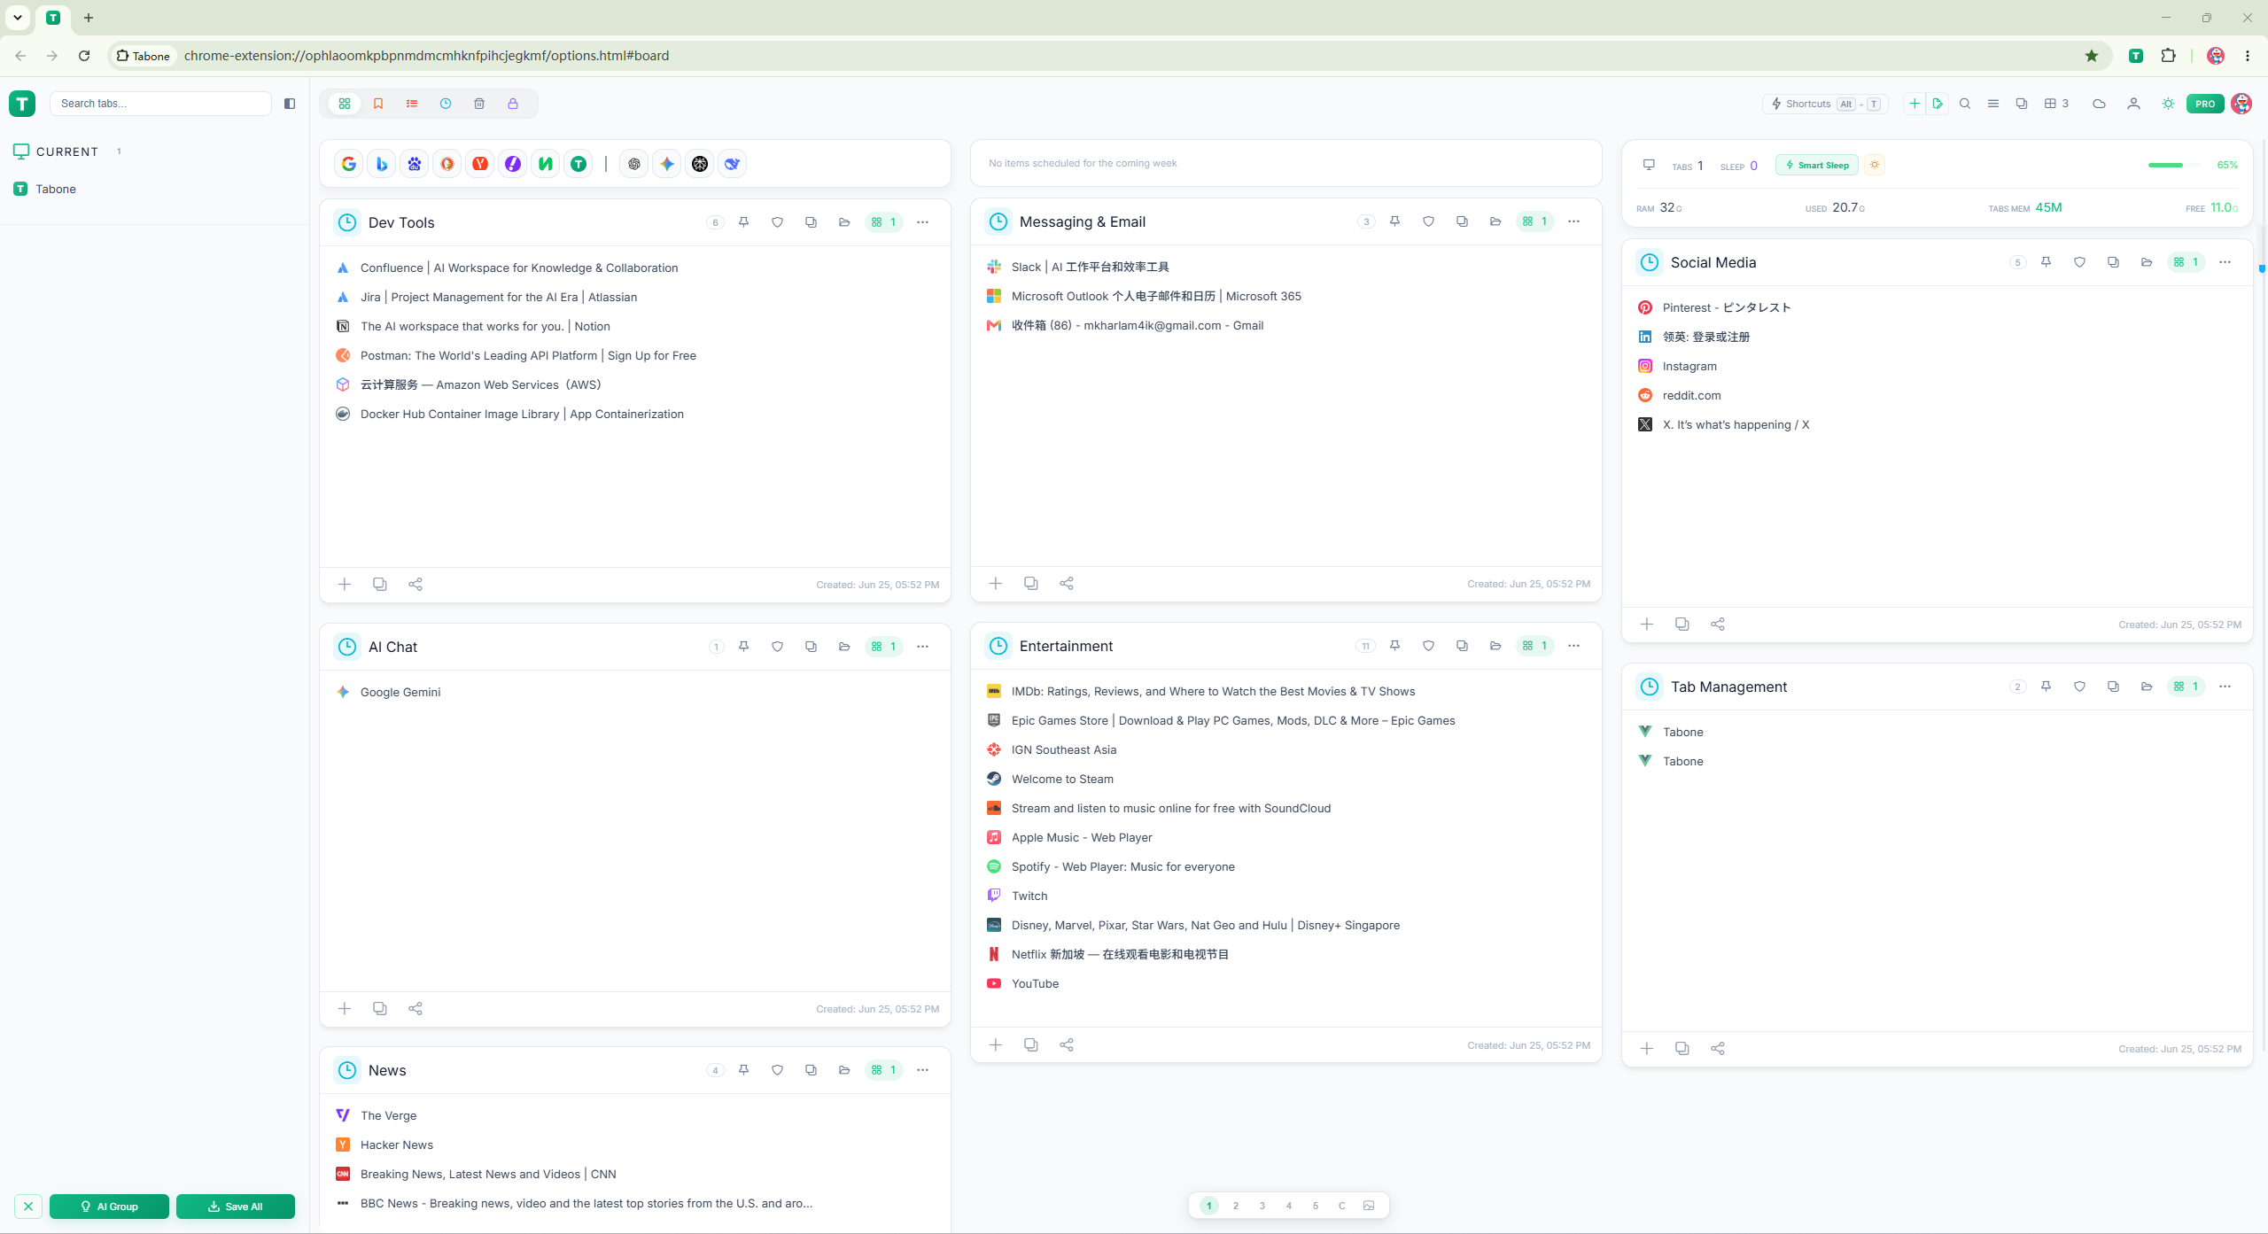Pin the Dev Tools group
The height and width of the screenshot is (1234, 2268).
(x=744, y=222)
